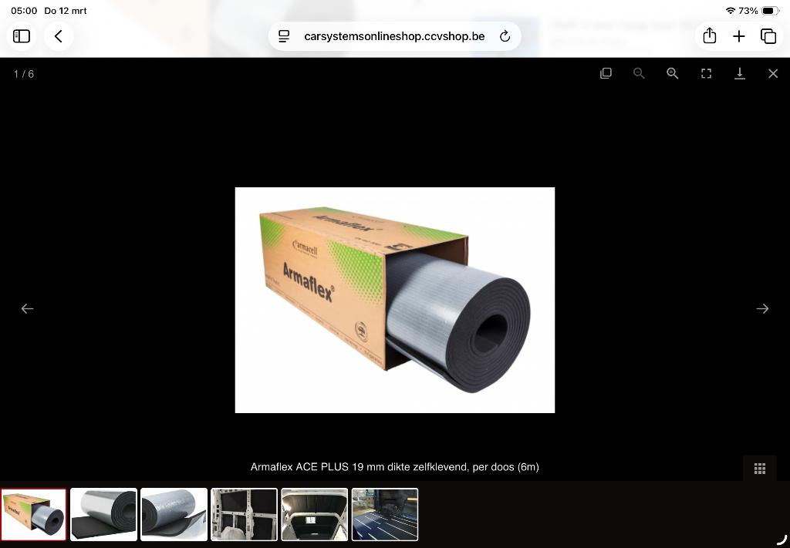Tap the address bar
This screenshot has height=548, width=790.
pyautogui.click(x=394, y=35)
